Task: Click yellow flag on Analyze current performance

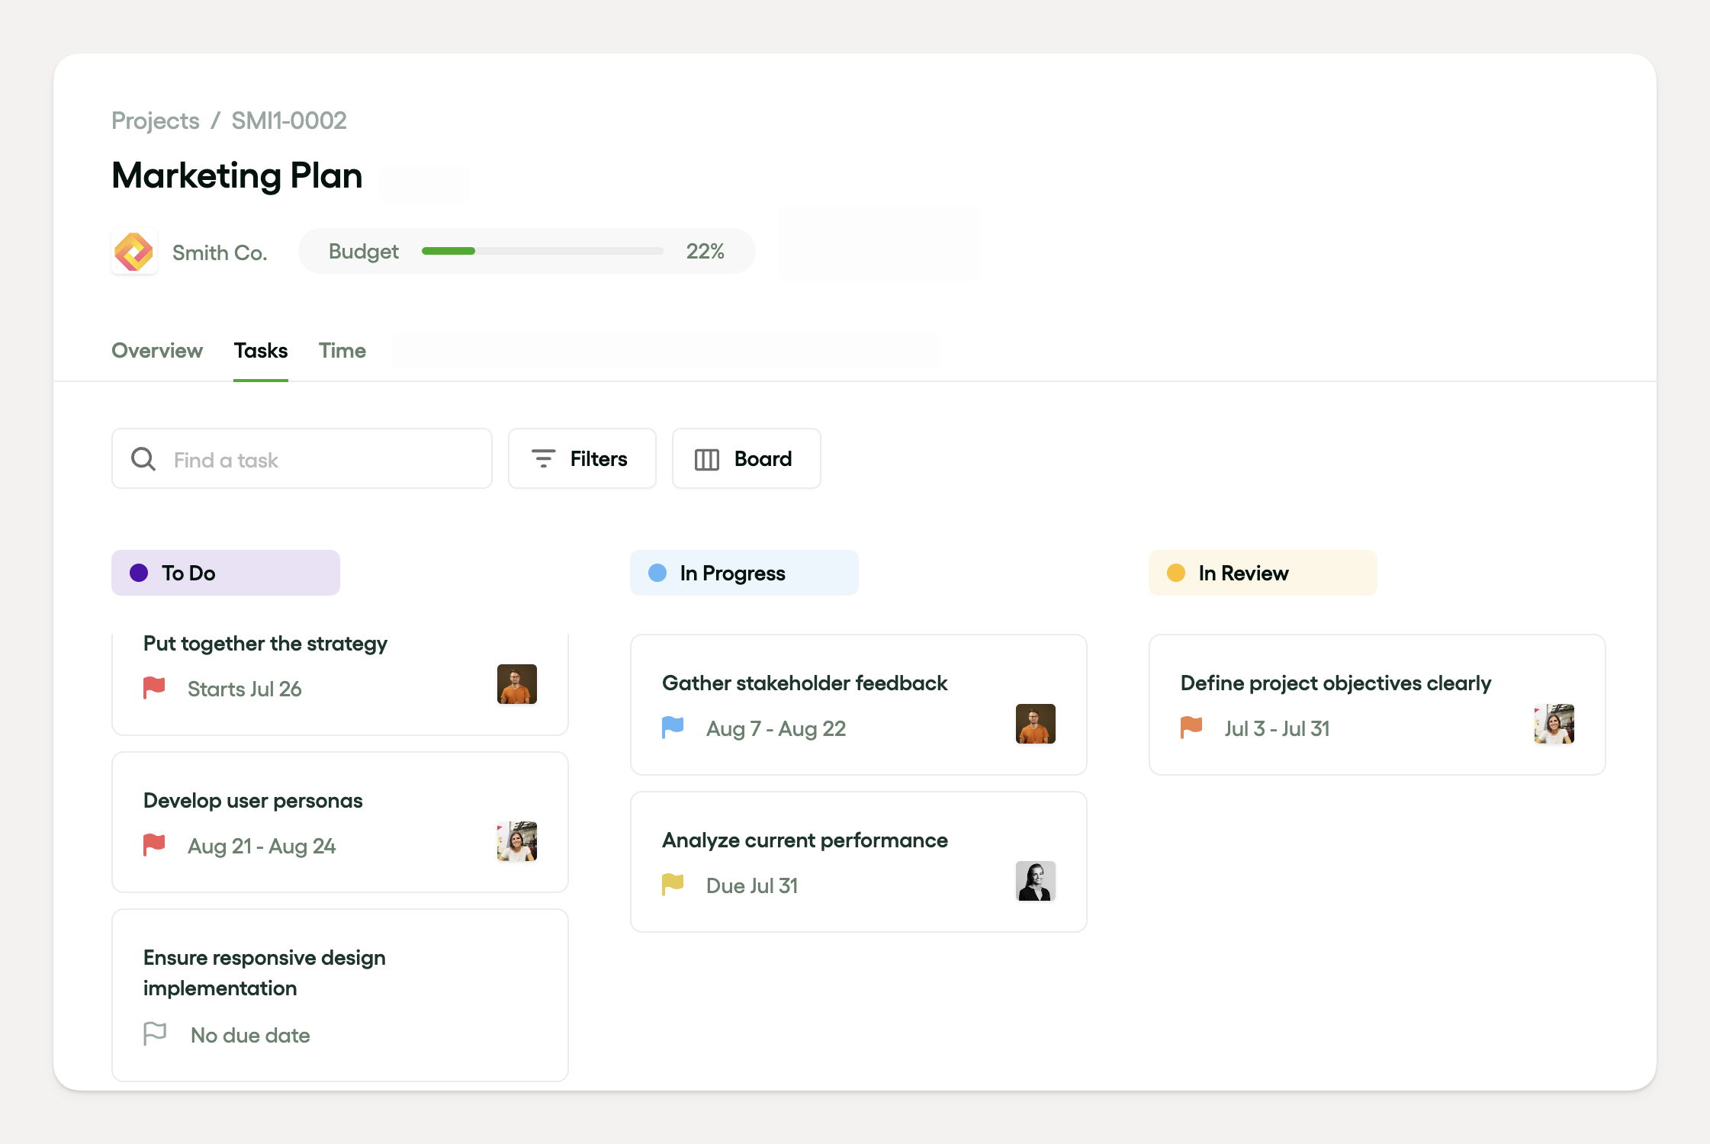Action: (x=673, y=885)
